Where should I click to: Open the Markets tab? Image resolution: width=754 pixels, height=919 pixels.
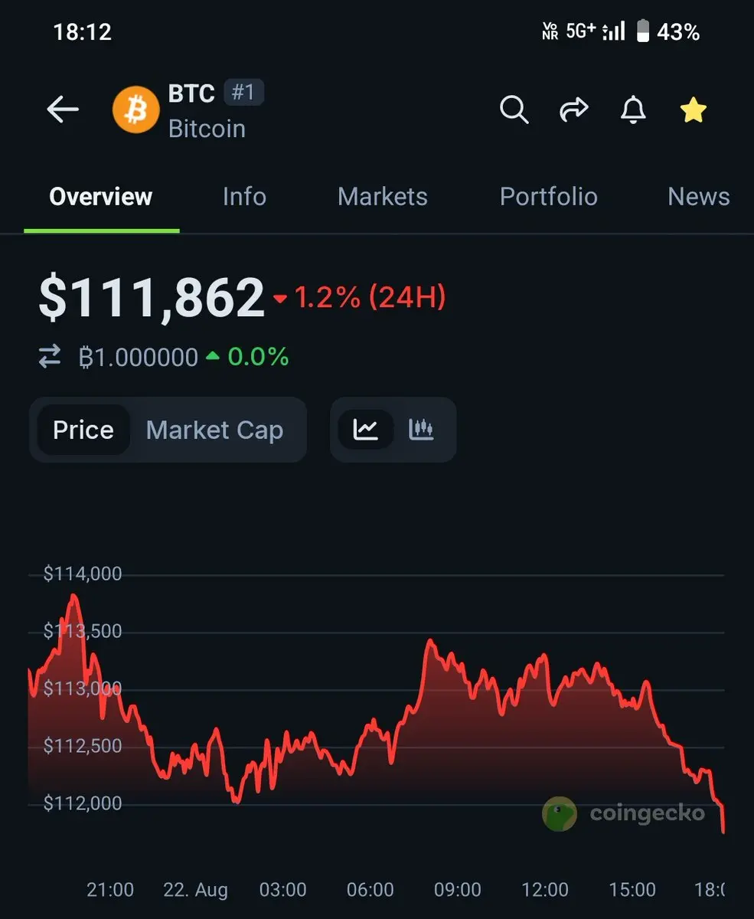pos(383,197)
